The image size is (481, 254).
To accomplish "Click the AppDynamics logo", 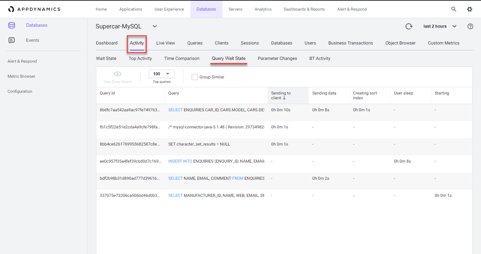I will pos(34,9).
